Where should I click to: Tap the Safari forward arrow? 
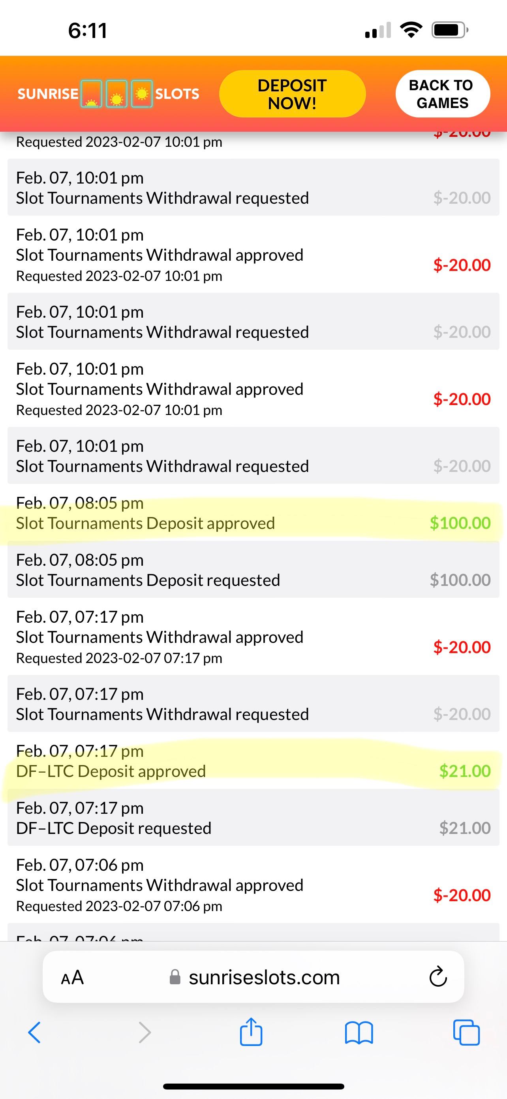145,1033
